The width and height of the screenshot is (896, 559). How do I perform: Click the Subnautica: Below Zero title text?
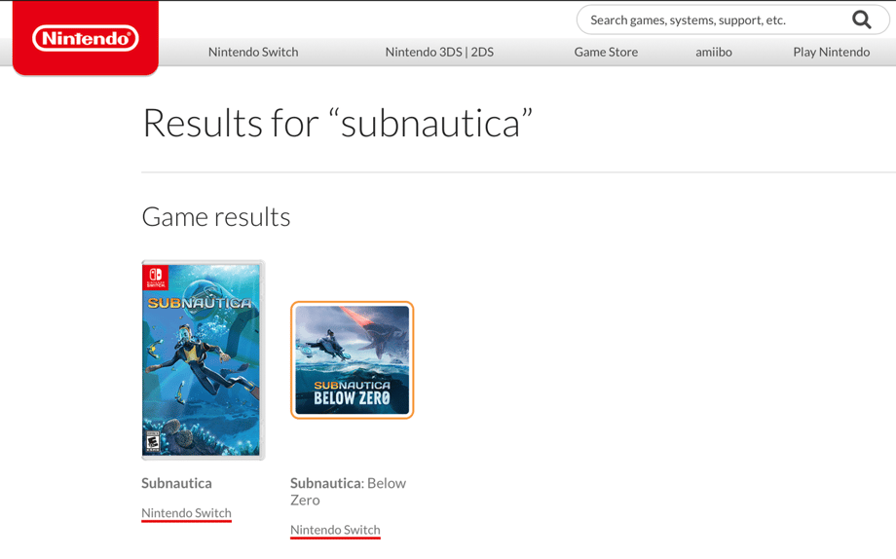pos(348,491)
